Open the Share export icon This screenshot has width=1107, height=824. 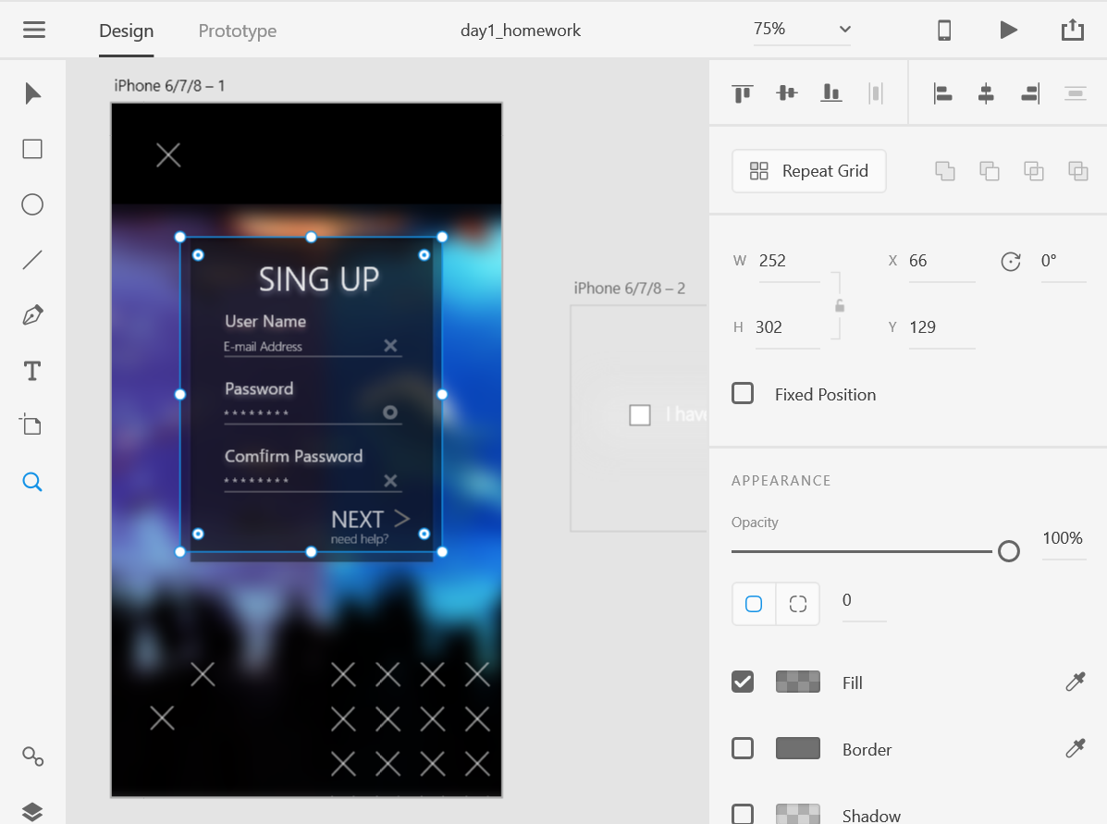point(1073,30)
